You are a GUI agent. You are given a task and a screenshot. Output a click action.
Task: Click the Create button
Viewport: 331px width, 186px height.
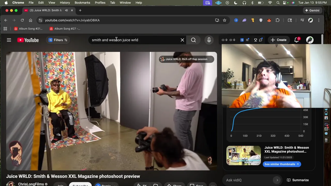[x=279, y=40]
